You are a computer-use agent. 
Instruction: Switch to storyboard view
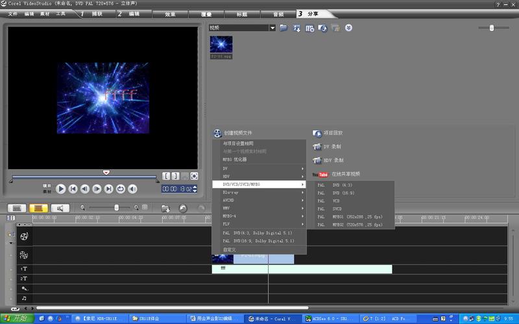click(x=17, y=208)
